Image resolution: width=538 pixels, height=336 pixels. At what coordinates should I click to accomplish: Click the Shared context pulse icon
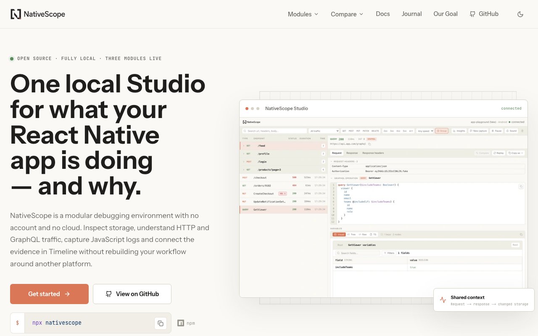pyautogui.click(x=443, y=300)
